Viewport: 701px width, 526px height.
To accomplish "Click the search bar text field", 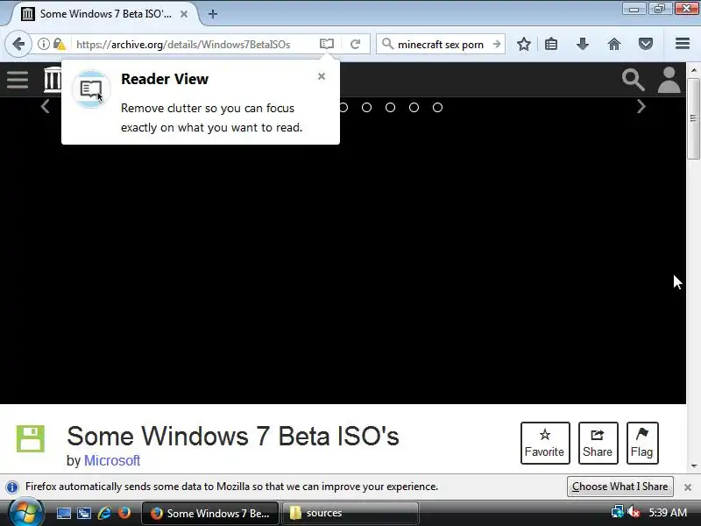I will [x=441, y=45].
